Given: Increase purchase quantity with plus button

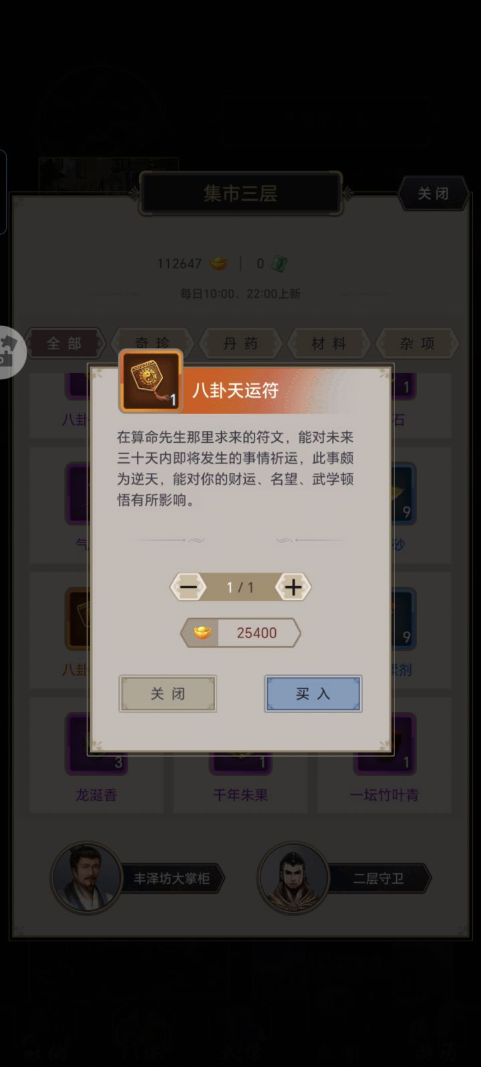Looking at the screenshot, I should (x=293, y=587).
